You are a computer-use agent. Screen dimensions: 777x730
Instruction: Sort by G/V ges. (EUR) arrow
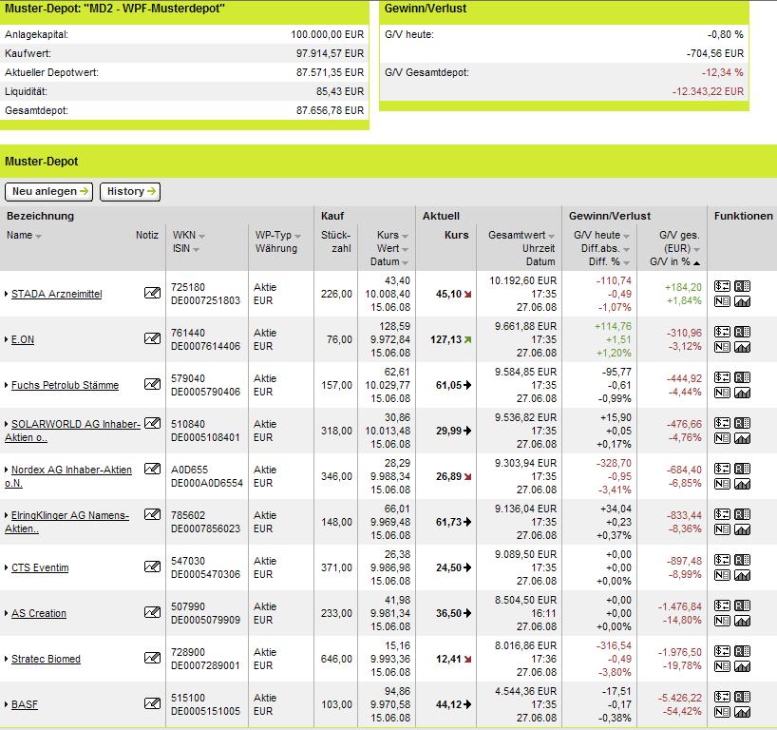(696, 250)
